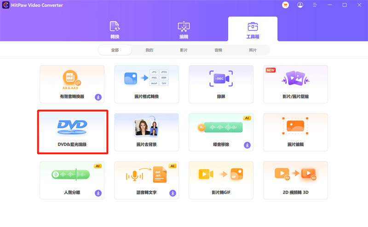The image size is (368, 227).
Task: Open the 有聲書轉換器 audiobook converter tool
Action: (x=72, y=84)
